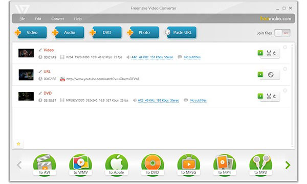Select the to MP3 output icon
This screenshot has width=307, height=184.
click(x=260, y=165)
